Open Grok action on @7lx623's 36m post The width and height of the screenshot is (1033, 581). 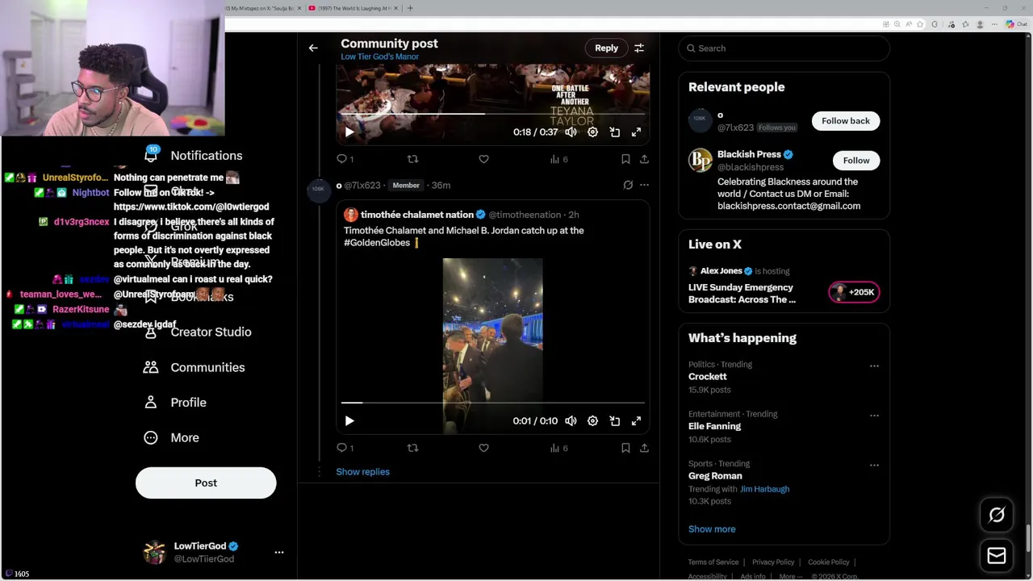[628, 185]
